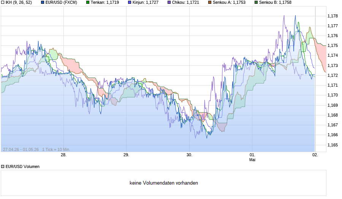This screenshot has width=342, height=199.
Task: Click the 30. date axis label
Action: [189, 155]
